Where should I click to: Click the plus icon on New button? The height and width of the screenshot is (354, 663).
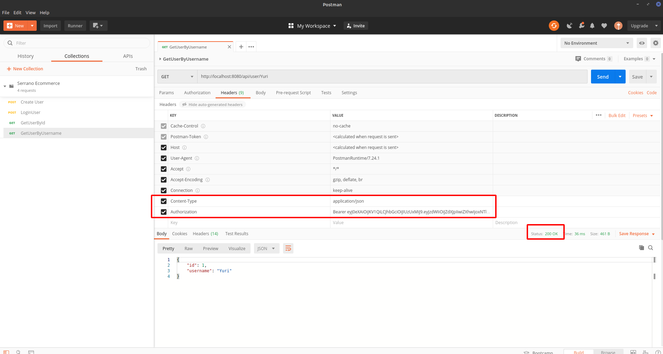coord(10,26)
